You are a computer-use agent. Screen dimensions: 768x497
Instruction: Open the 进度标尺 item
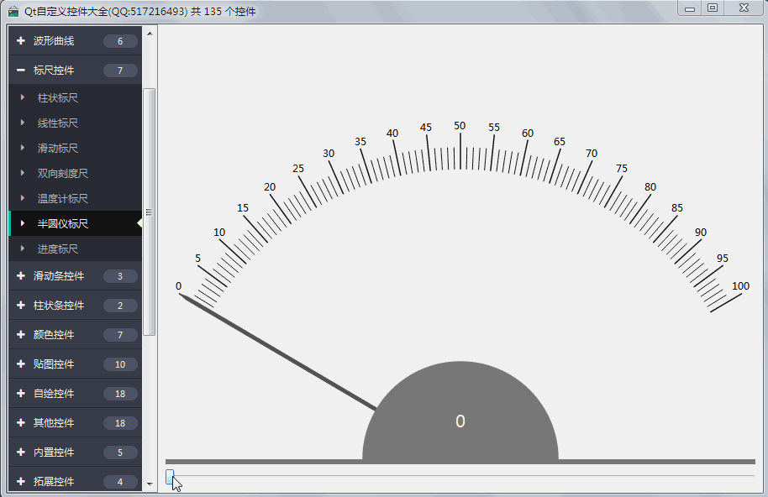coord(57,249)
